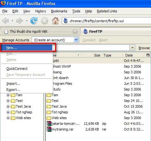This screenshot has width=151, height=141.
Task: Expand the Web sites folder in tree
Action: [x=8, y=118]
